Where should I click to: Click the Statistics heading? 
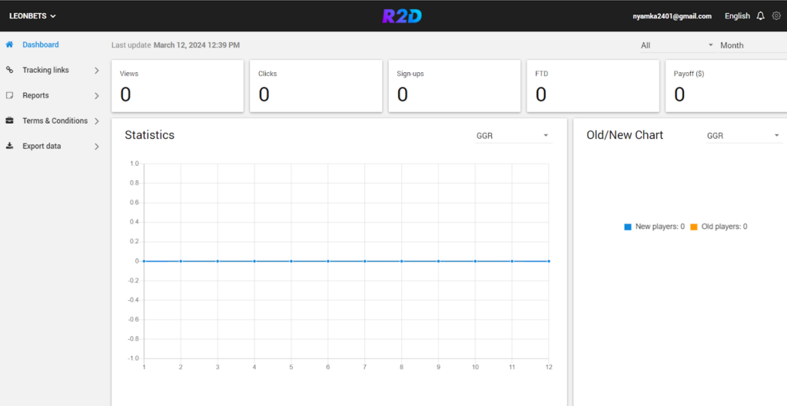[150, 135]
